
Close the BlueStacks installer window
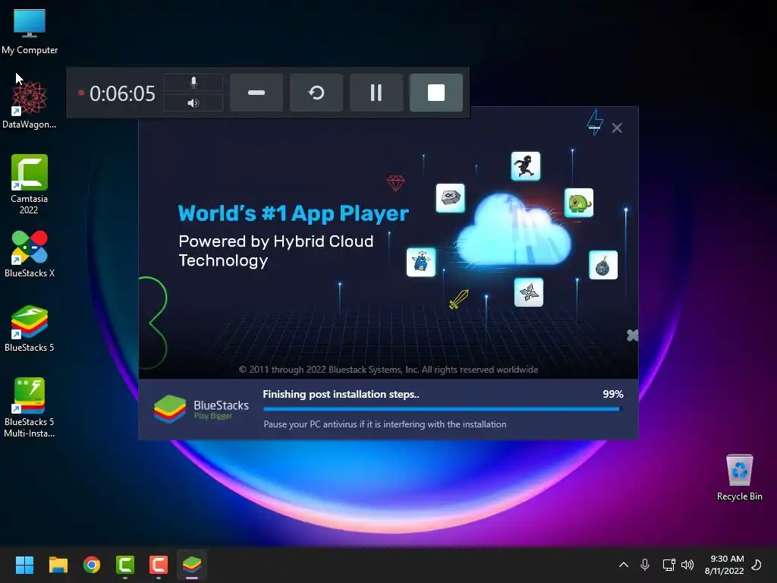coord(617,128)
